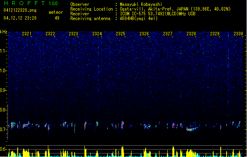
Task: Click the Receiving Location label
Action: point(91,9)
